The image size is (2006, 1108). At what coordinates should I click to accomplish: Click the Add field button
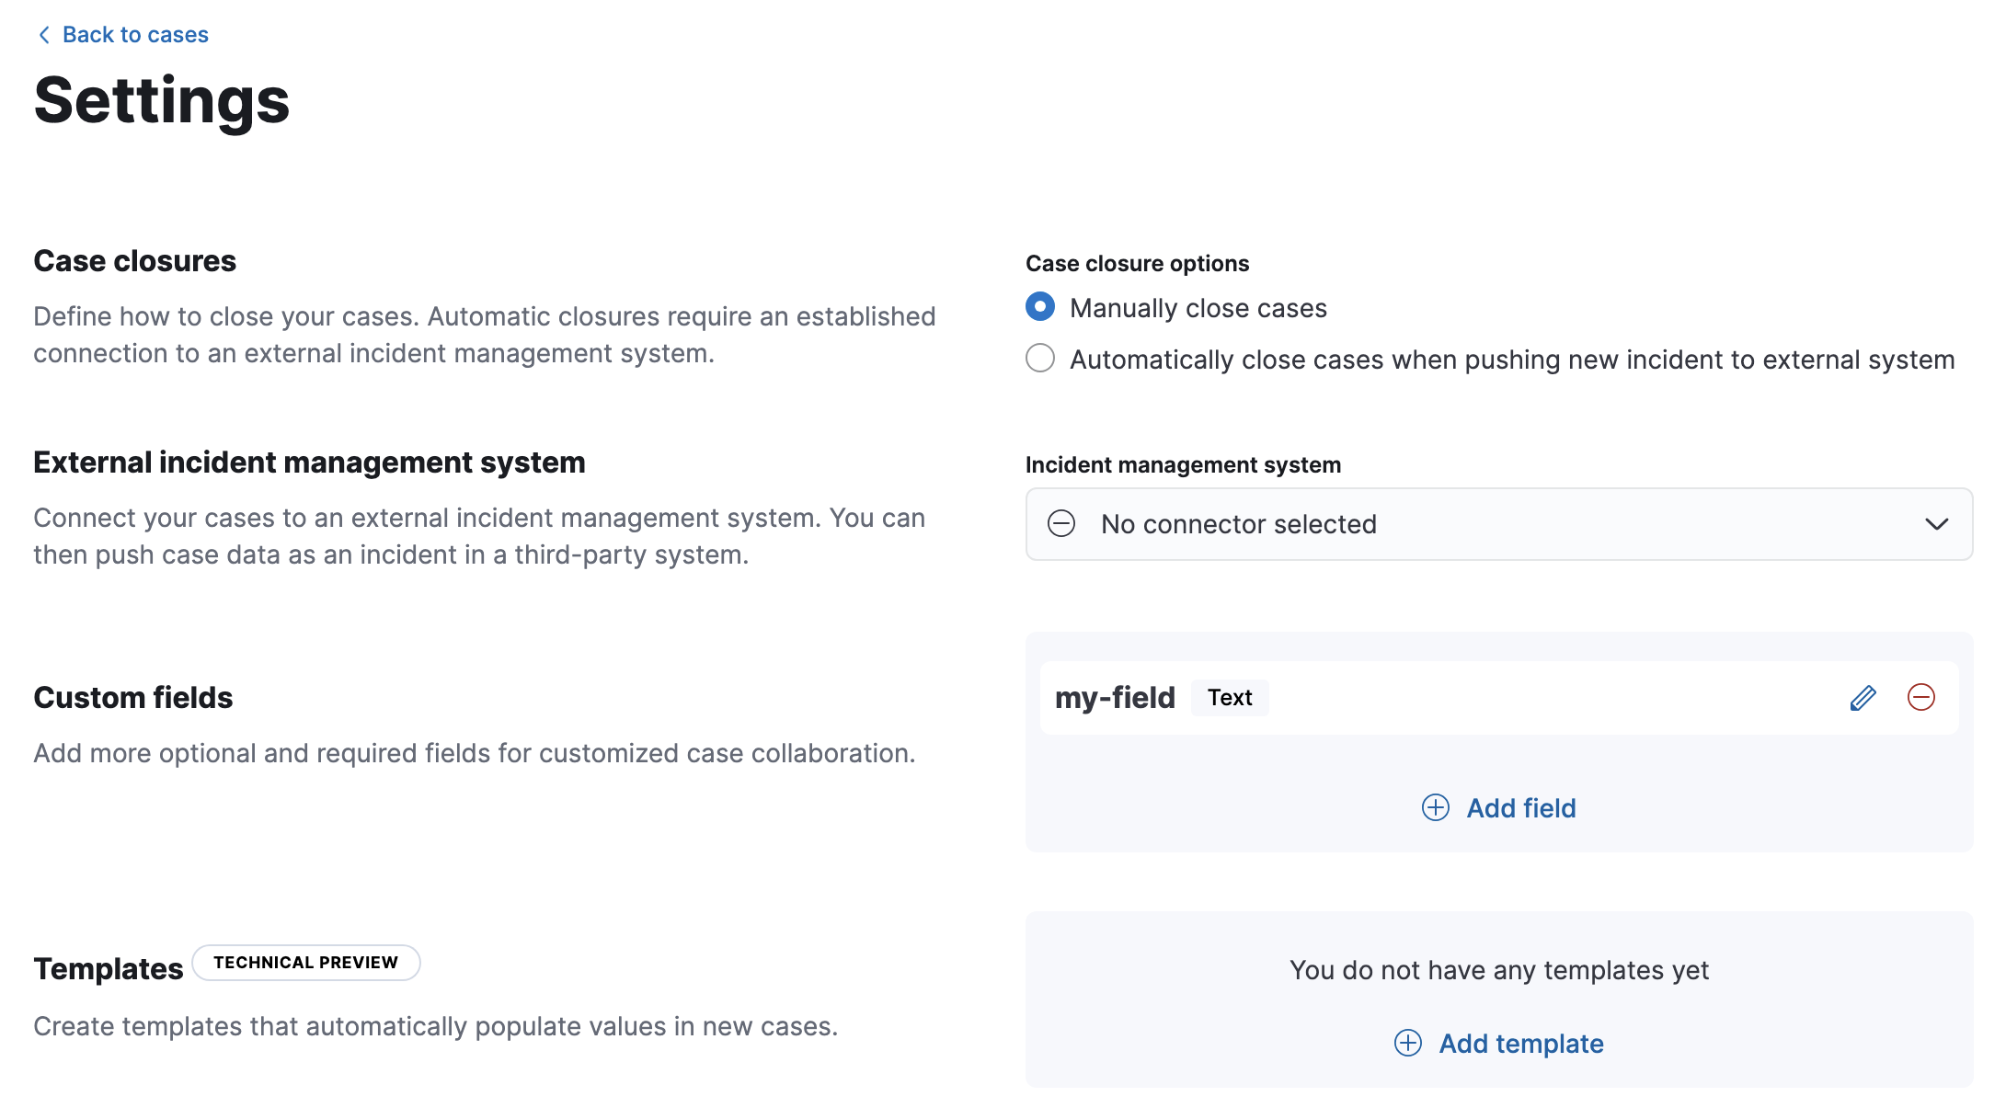pyautogui.click(x=1520, y=808)
